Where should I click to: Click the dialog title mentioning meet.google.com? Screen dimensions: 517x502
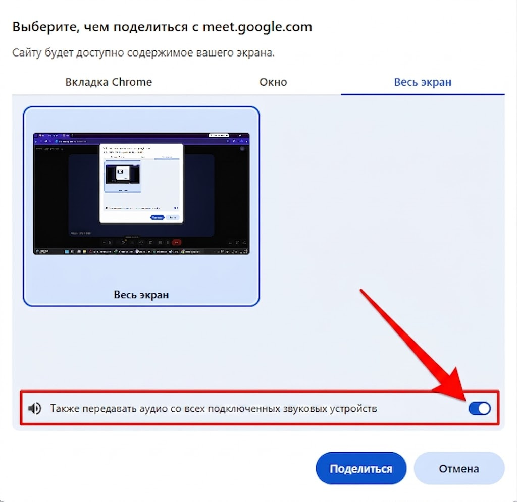(x=162, y=27)
